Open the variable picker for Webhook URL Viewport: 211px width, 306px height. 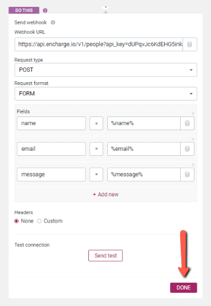pyautogui.click(x=190, y=45)
